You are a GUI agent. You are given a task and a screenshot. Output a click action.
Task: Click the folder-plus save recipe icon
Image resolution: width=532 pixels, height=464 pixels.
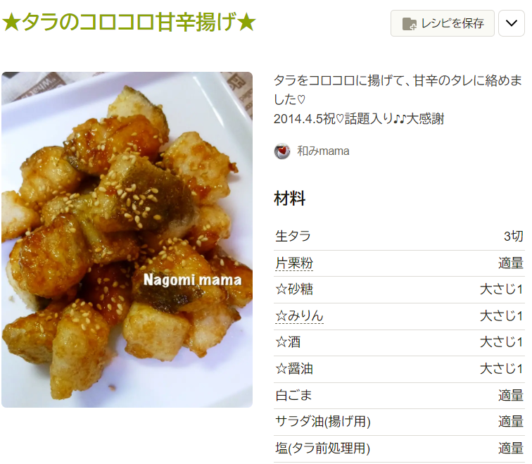coord(409,24)
